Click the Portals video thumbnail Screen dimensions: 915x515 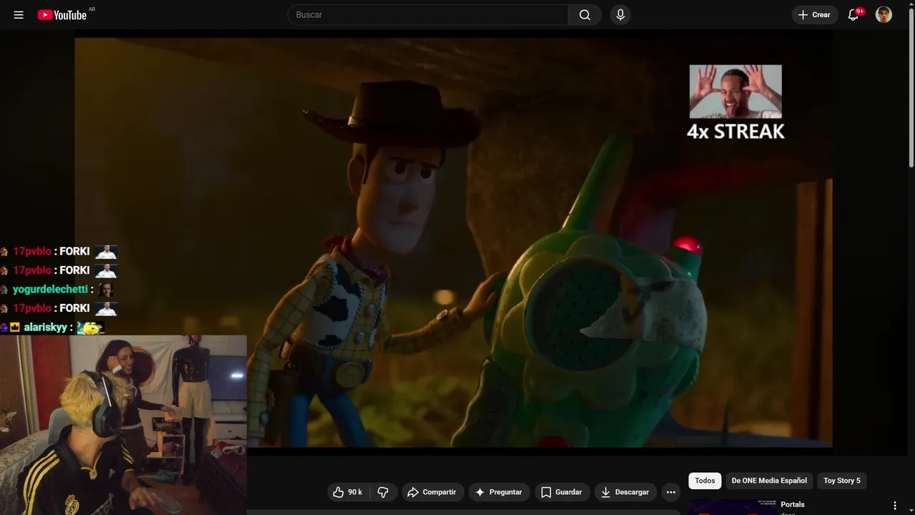coord(733,507)
